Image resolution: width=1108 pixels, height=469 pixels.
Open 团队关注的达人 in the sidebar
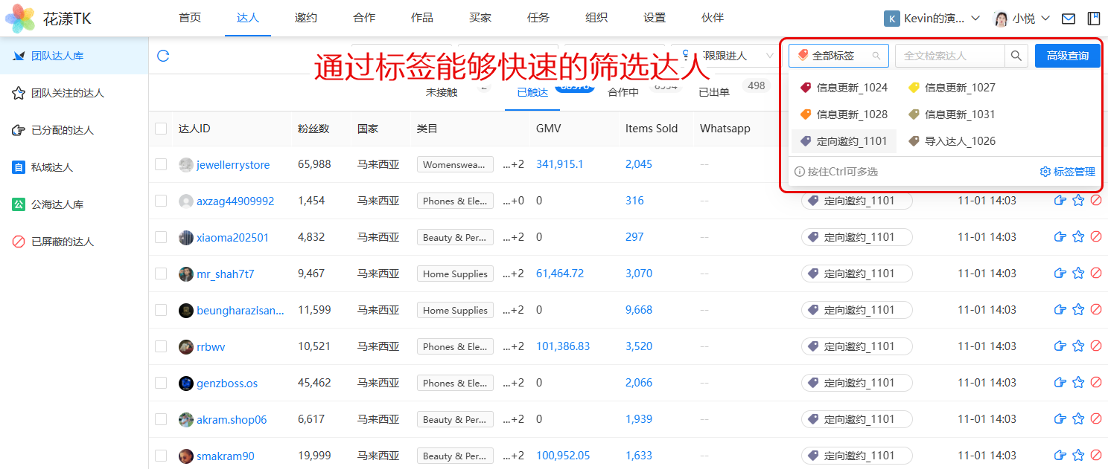[67, 93]
